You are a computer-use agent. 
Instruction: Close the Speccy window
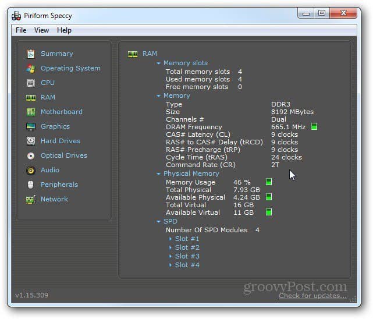(x=343, y=13)
